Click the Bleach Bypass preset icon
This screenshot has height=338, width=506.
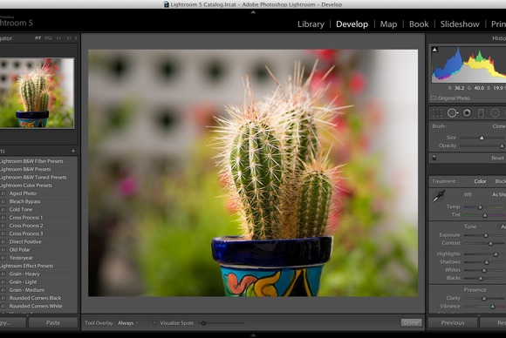[3, 201]
